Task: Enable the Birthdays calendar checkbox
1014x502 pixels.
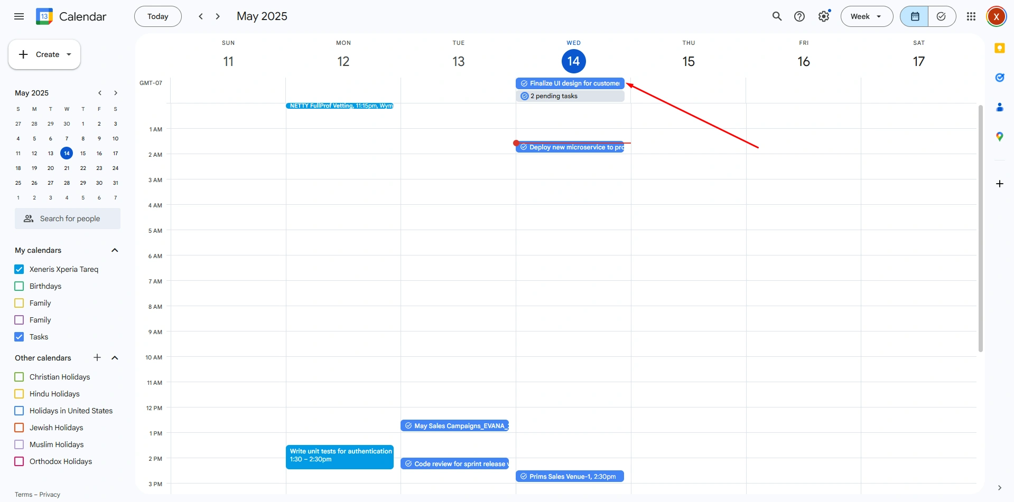Action: (x=20, y=286)
